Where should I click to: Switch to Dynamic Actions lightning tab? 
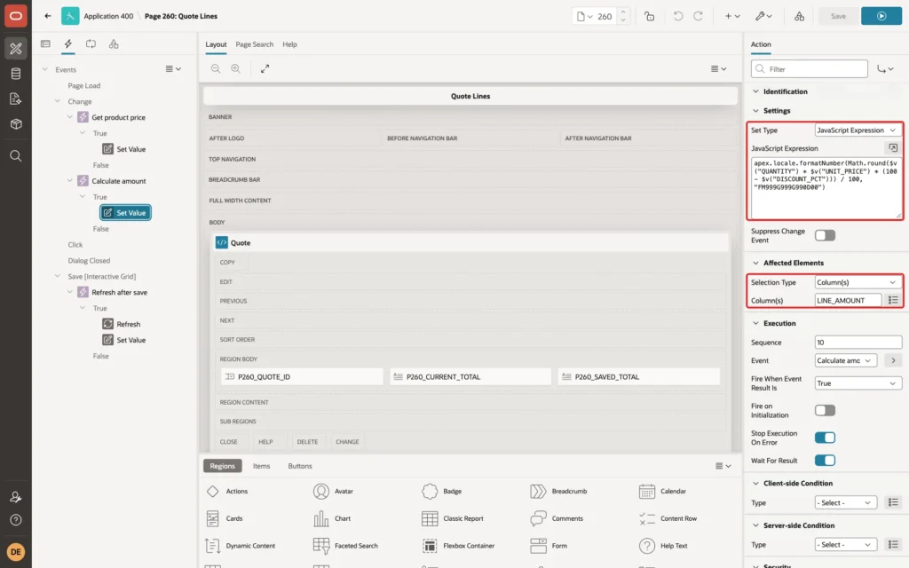[x=67, y=43]
